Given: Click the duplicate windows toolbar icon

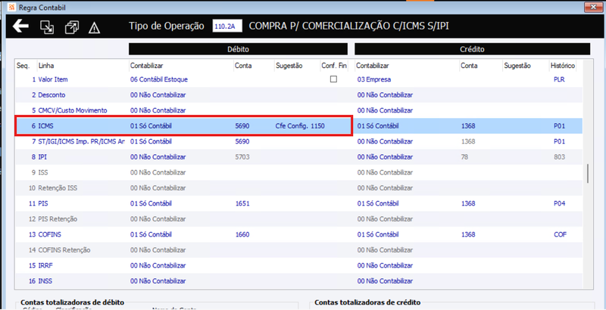Looking at the screenshot, I should tap(71, 27).
